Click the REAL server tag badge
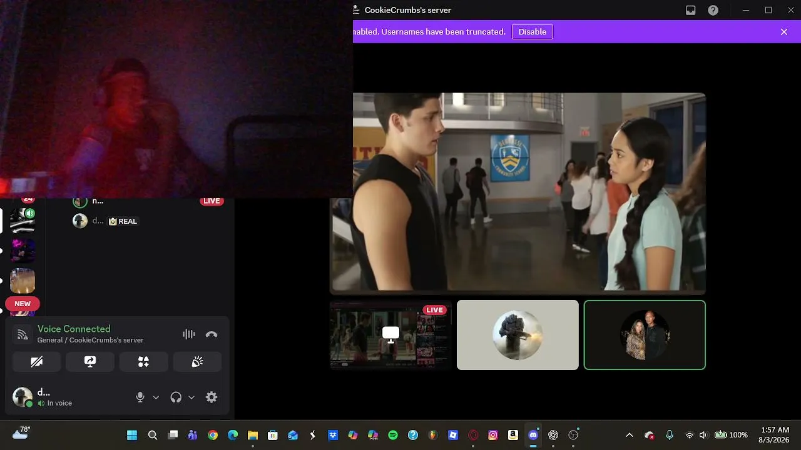Screen dimensions: 801x450 click(123, 221)
